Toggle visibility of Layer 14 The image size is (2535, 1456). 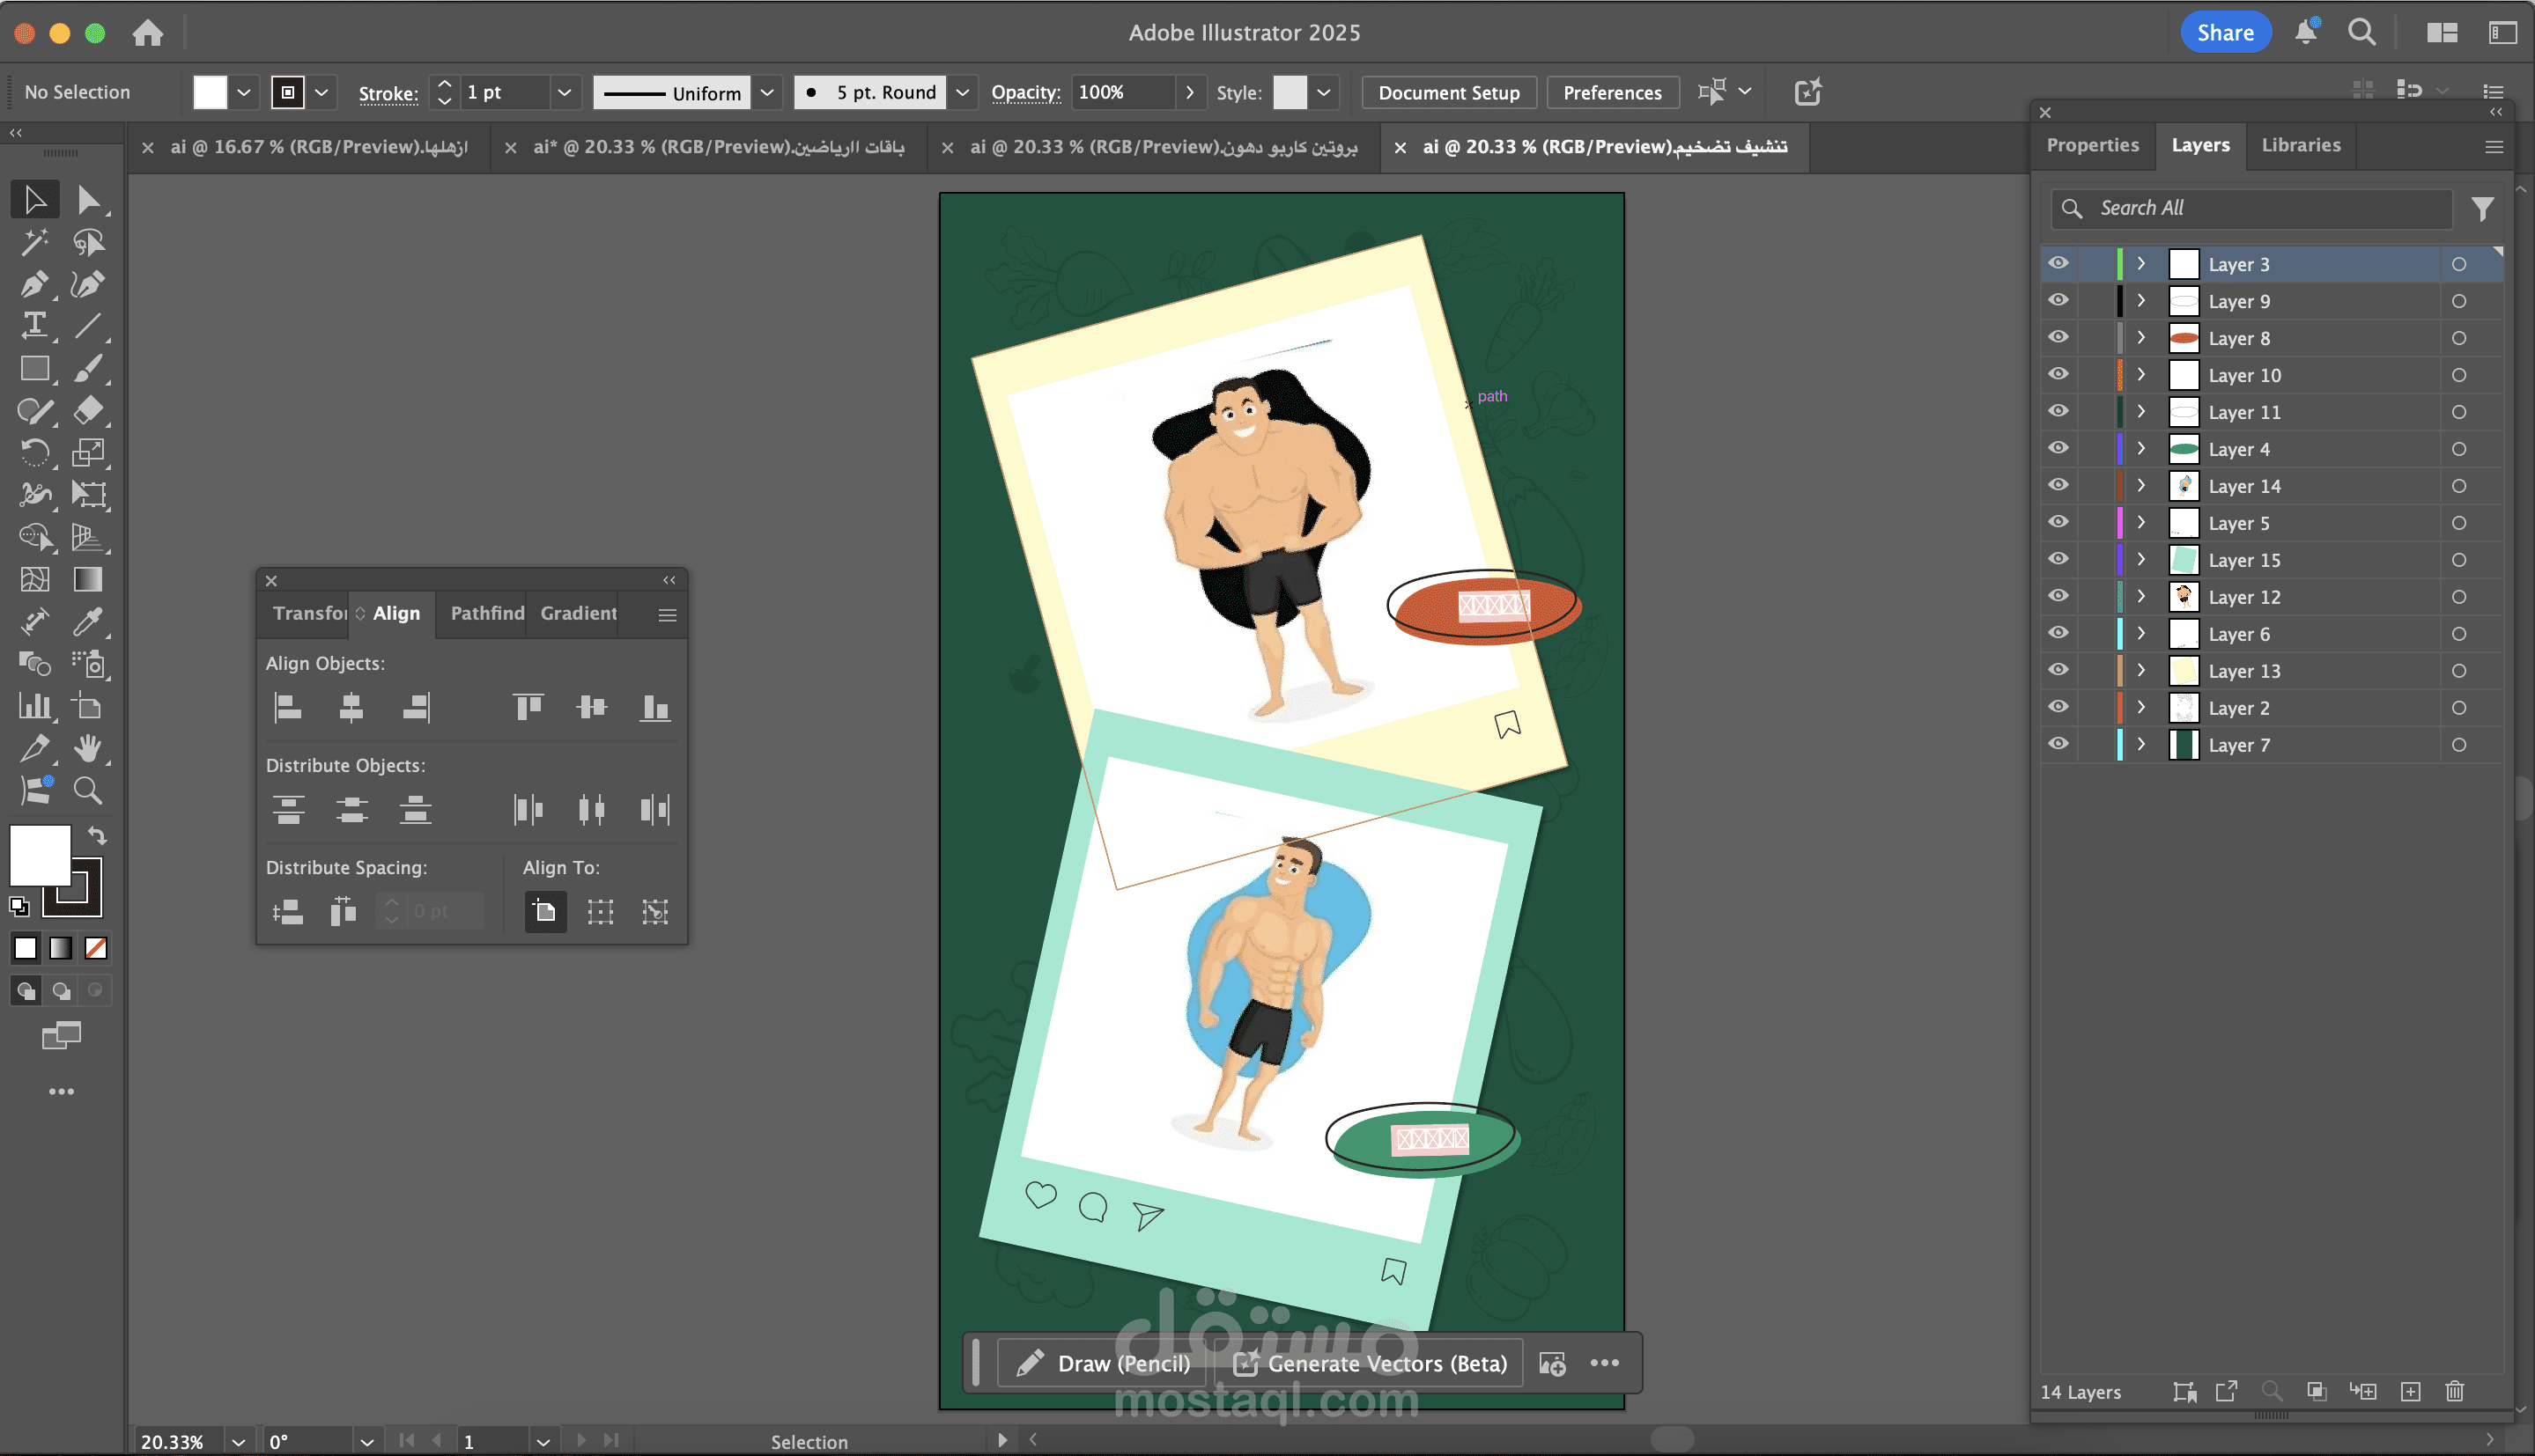[x=2058, y=486]
